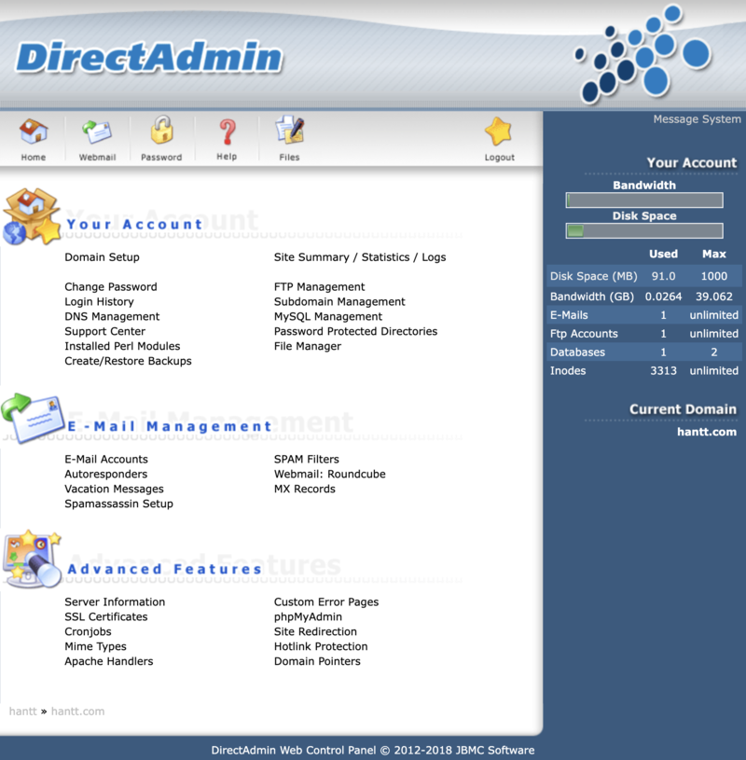Viewport: 746px width, 760px height.
Task: Open E-Mail Accounts
Action: (106, 460)
